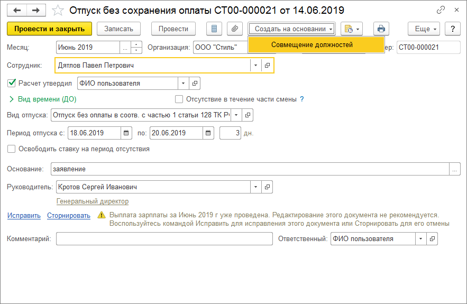
Task: Open calendar for vacation start date
Action: [126, 133]
